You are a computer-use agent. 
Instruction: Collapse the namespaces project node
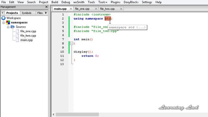pos(4,22)
